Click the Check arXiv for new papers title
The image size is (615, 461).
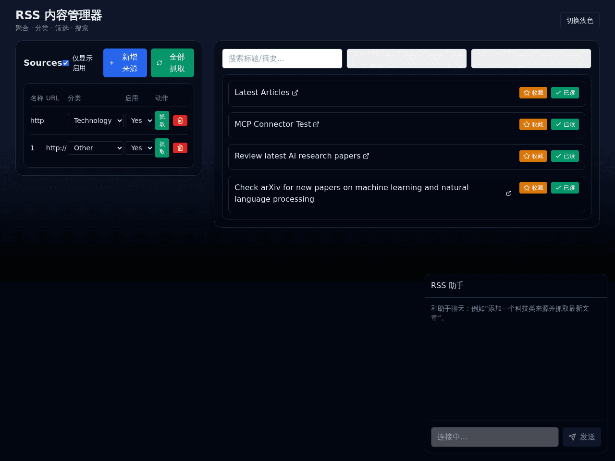tap(352, 194)
